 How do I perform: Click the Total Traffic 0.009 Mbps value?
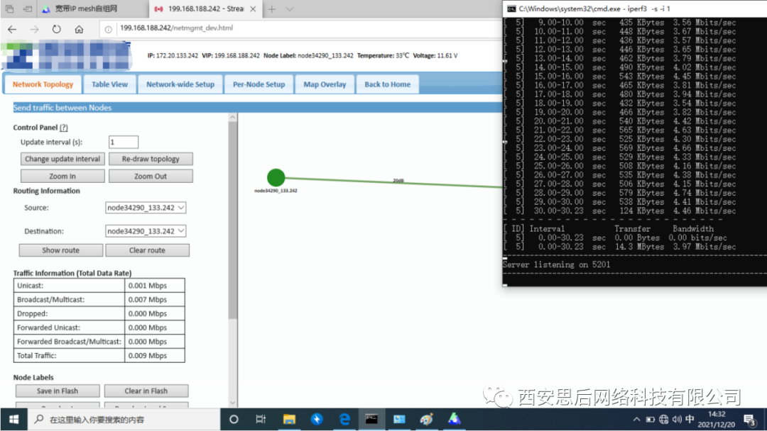coord(147,355)
